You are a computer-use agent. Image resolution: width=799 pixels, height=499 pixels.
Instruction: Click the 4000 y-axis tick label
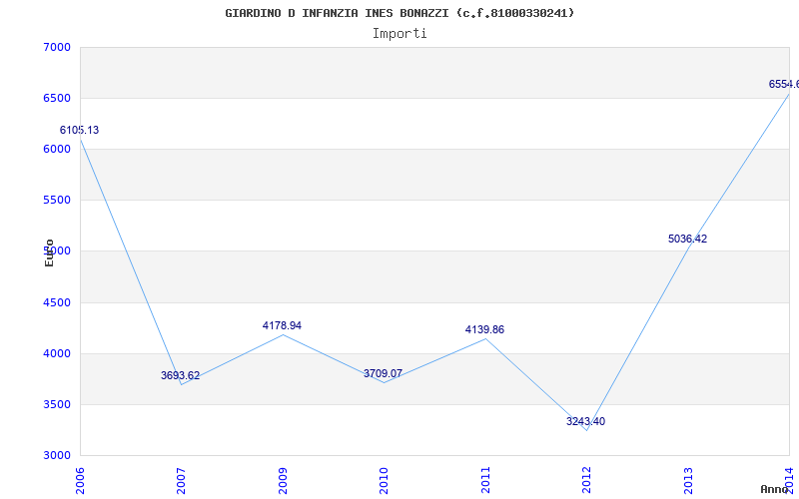click(57, 354)
